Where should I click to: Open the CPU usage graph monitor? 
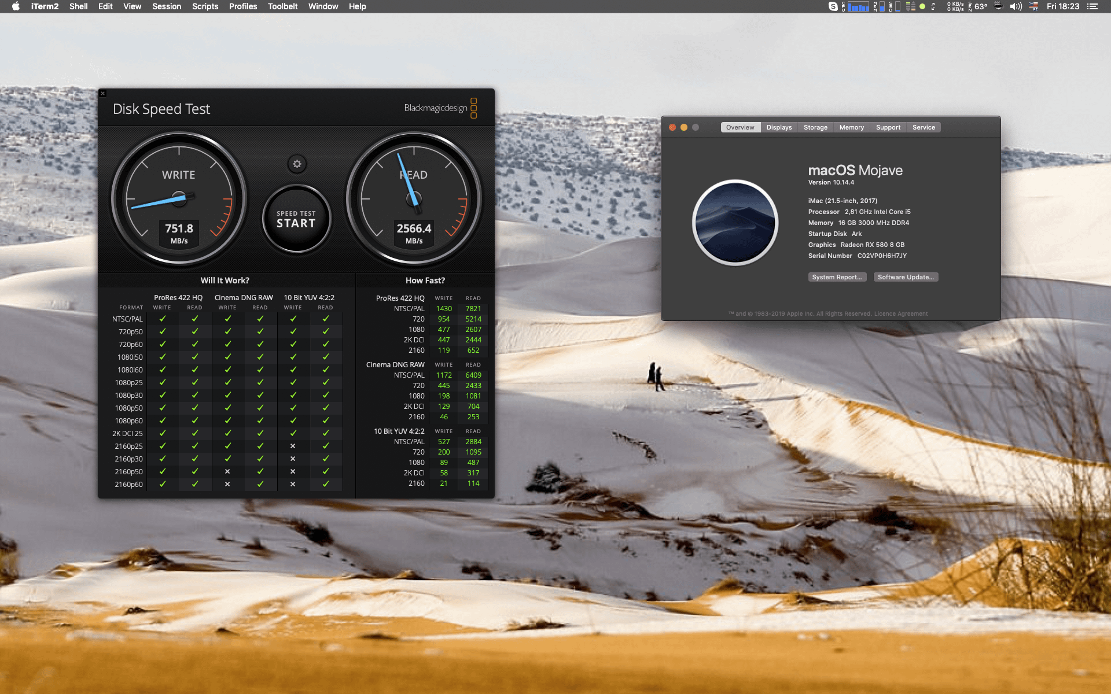pyautogui.click(x=855, y=6)
